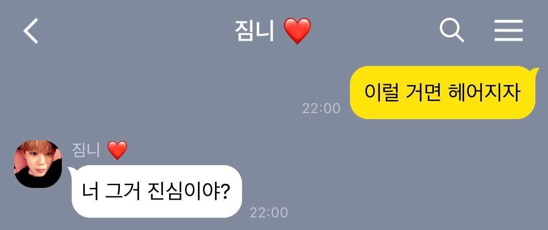Click sender name 짐니 above the white bubble
Viewport: 548px width, 230px height.
pyautogui.click(x=86, y=150)
